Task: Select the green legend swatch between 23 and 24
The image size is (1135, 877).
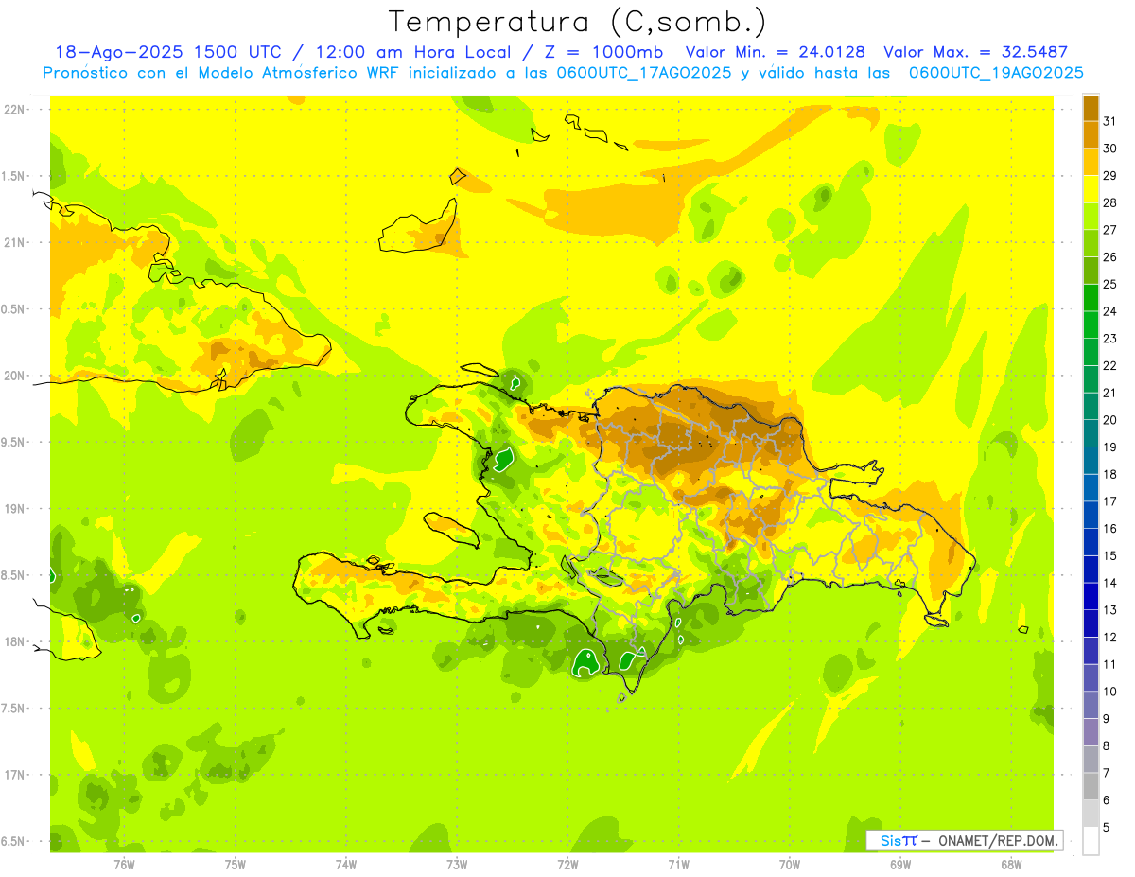Action: point(1091,324)
